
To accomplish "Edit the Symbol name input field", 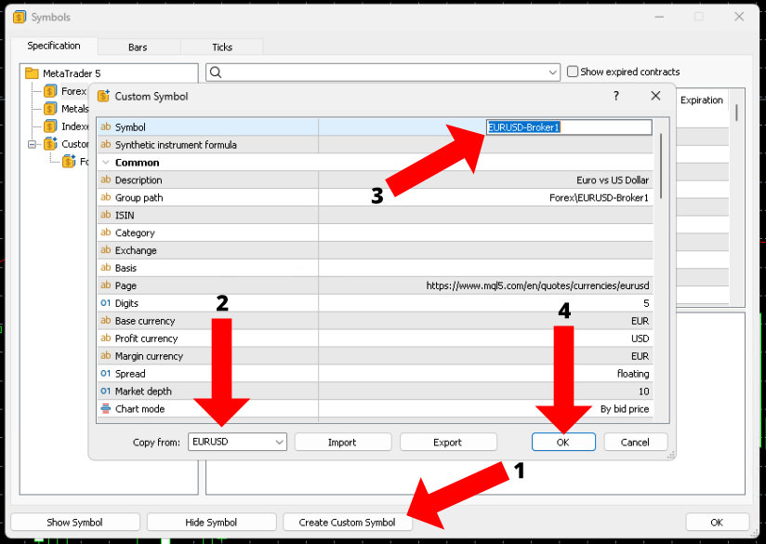I will [569, 127].
